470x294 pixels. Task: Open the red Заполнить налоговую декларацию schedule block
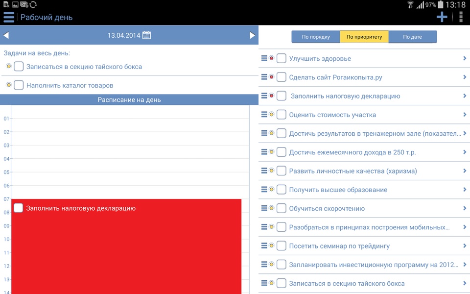tap(126, 246)
